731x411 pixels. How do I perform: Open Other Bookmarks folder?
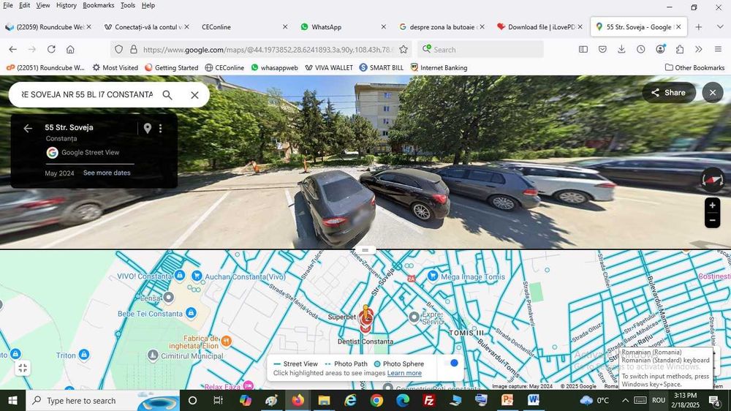[694, 67]
